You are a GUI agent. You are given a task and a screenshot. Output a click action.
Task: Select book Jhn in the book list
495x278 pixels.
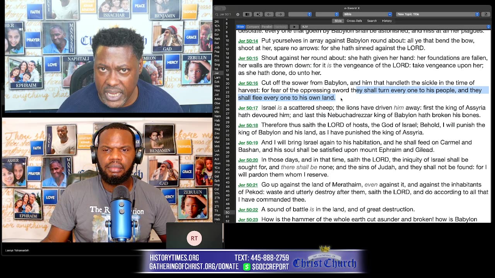pyautogui.click(x=217, y=155)
